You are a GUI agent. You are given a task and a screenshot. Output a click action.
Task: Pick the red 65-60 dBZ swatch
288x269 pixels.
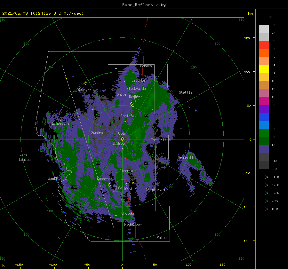click(264, 45)
